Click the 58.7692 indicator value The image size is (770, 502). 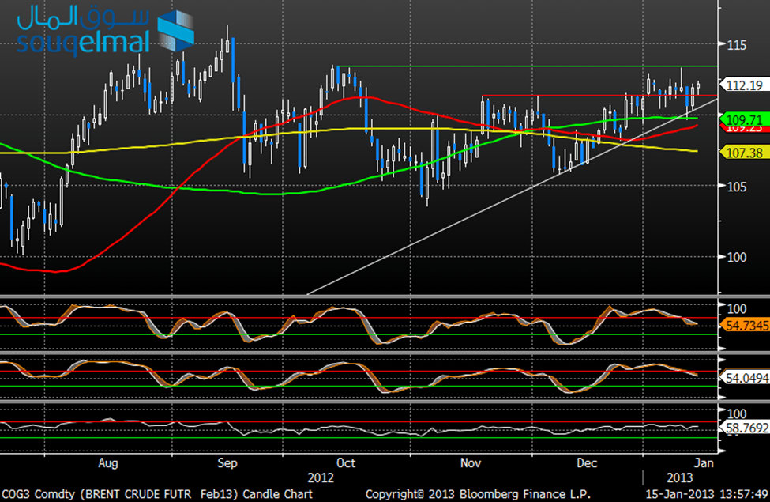click(745, 428)
